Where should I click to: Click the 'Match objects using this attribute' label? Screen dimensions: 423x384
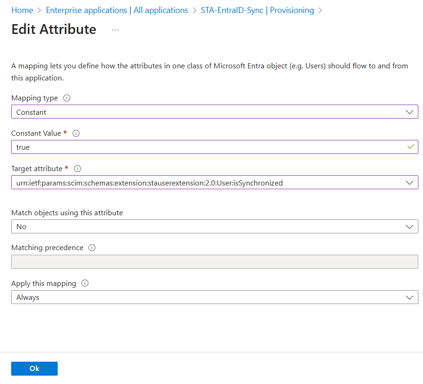[67, 213]
